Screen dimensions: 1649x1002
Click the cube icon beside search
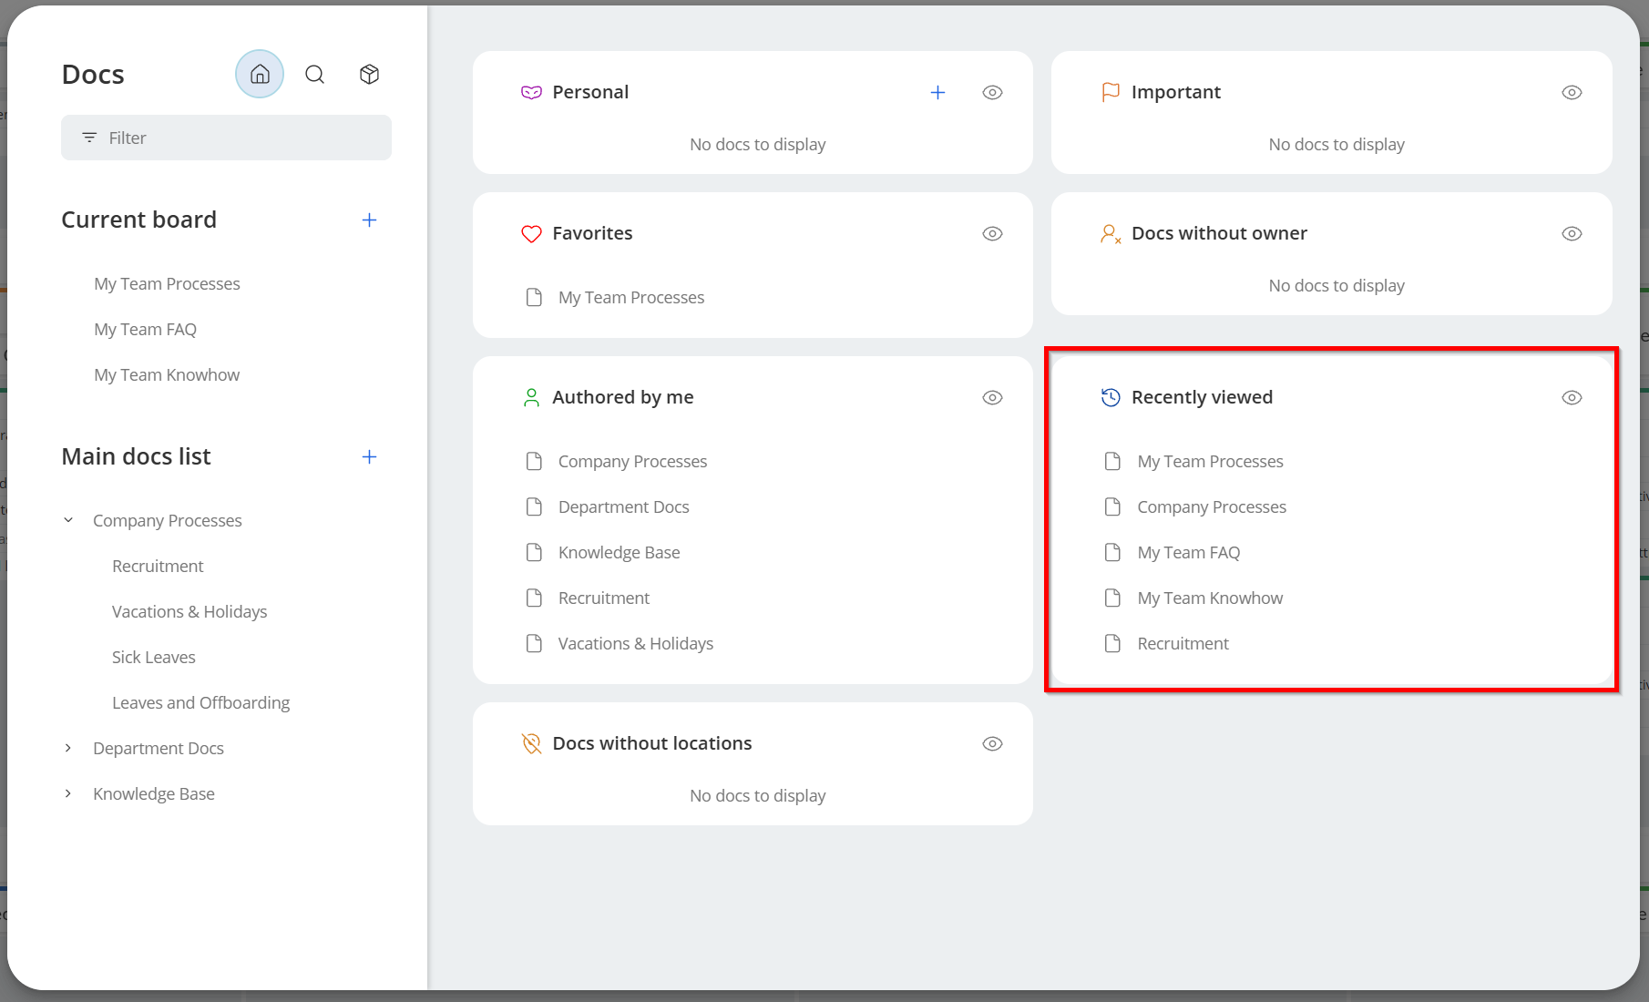coord(369,75)
